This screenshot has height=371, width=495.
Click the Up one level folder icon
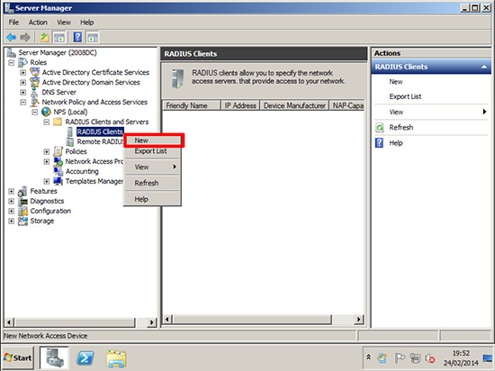pos(44,38)
